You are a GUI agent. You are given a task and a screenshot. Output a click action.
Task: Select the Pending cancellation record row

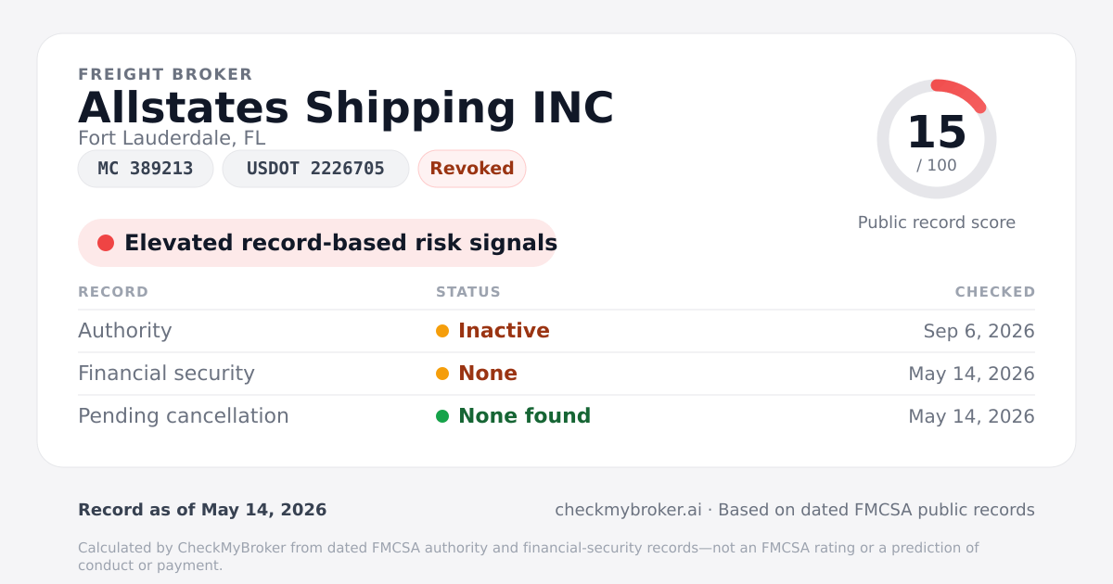coord(556,416)
